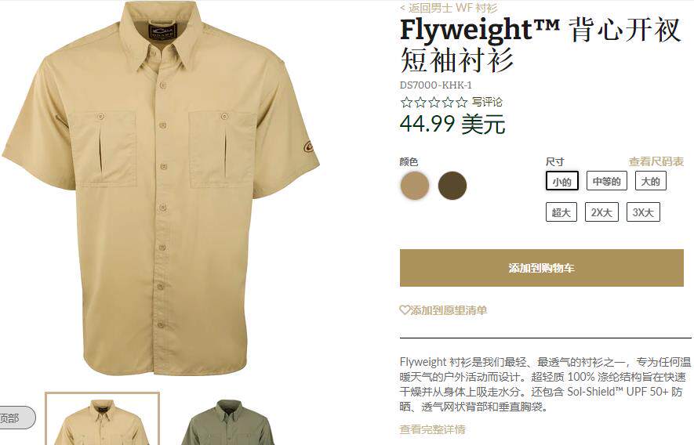
Task: Click the Drake logo on shirt sleeve
Action: (307, 147)
